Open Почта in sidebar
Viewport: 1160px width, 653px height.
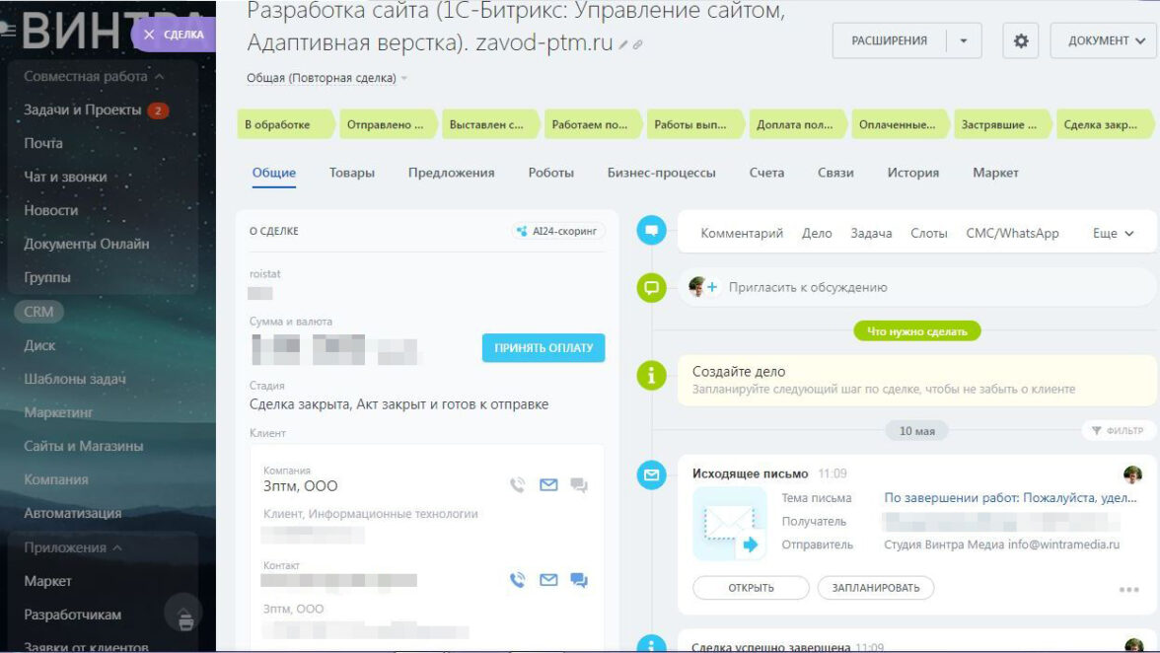coord(43,143)
